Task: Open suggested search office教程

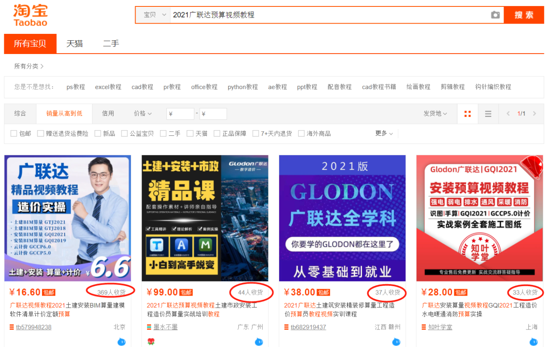Action: point(204,87)
